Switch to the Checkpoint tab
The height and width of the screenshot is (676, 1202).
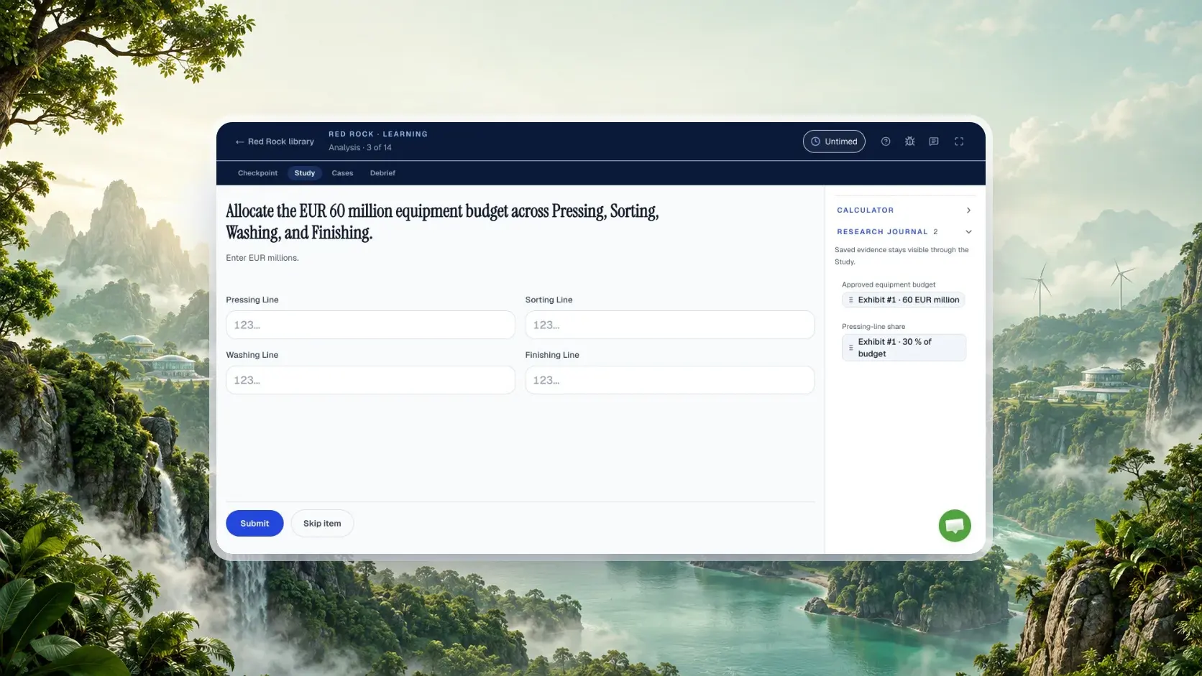tap(257, 173)
